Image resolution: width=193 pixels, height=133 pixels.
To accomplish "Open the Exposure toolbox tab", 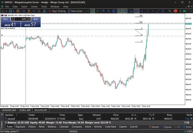I will [20, 127].
